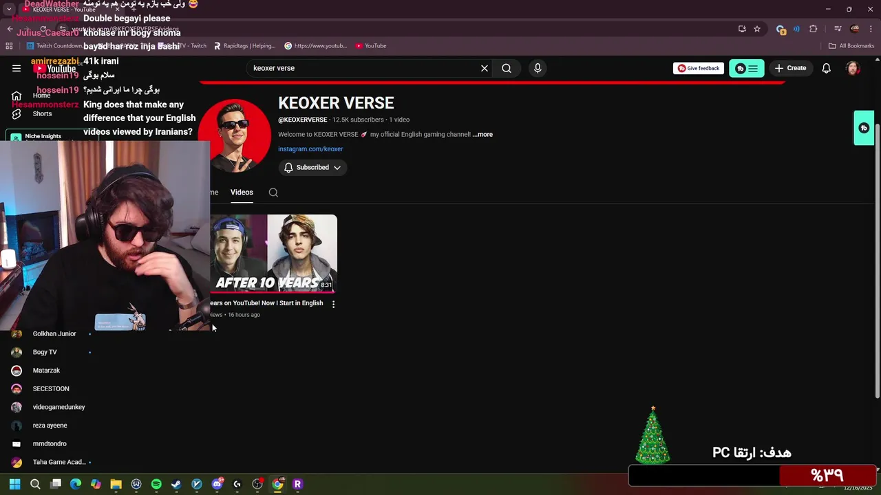This screenshot has width=881, height=495.
Task: Open the Copilot icon on the taskbar
Action: tap(96, 484)
